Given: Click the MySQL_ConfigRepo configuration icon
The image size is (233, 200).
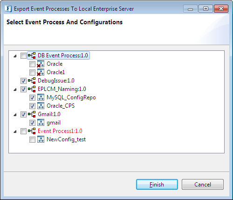Looking at the screenshot, I should tap(41, 97).
